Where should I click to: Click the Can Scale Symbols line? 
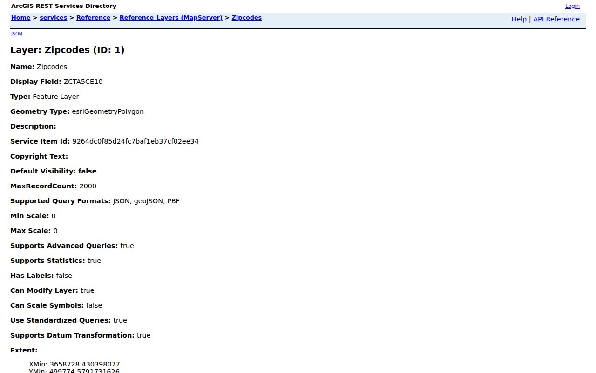[x=56, y=305]
